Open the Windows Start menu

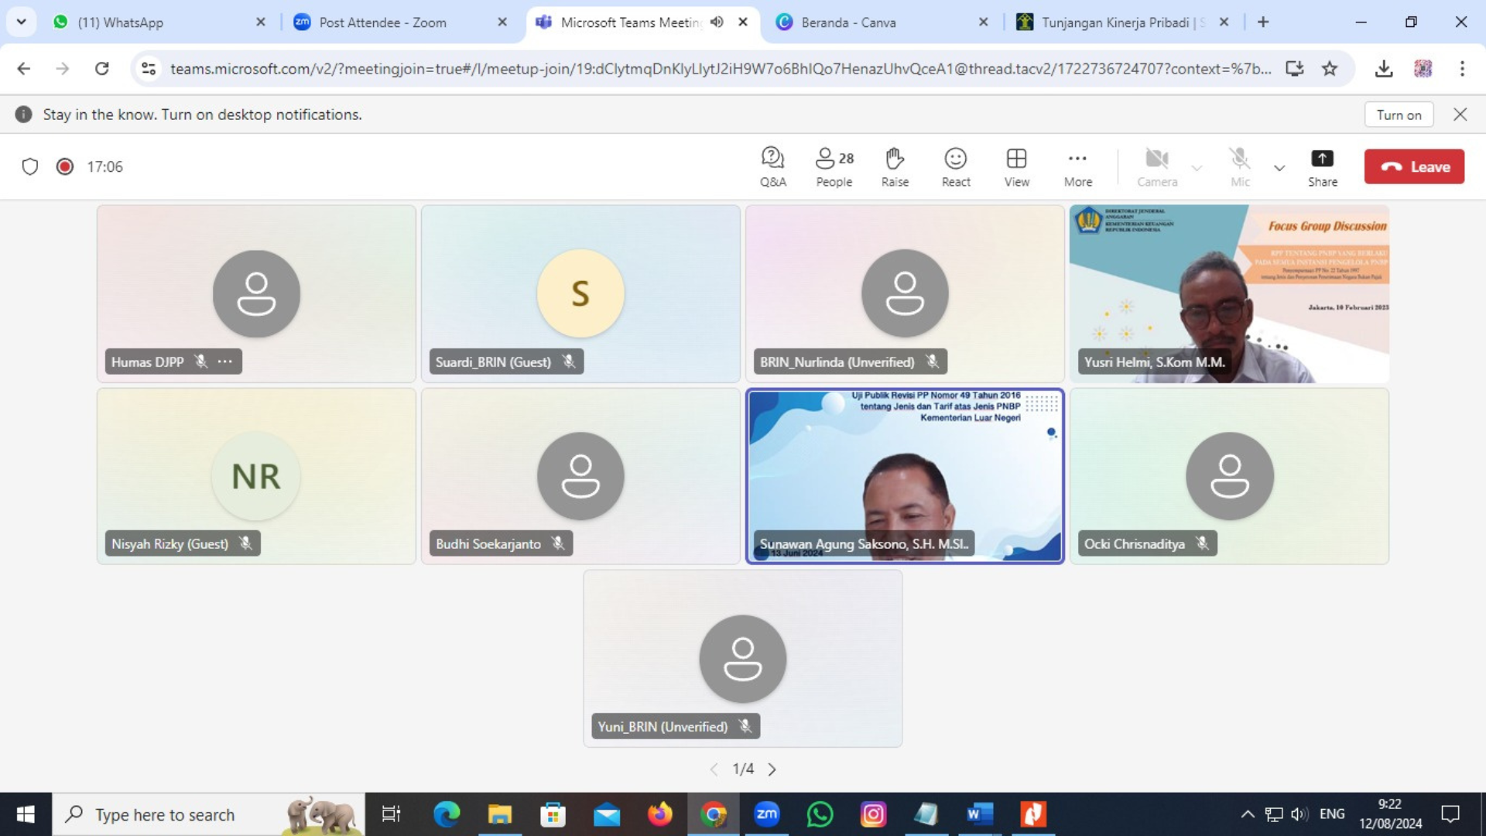pos(26,814)
